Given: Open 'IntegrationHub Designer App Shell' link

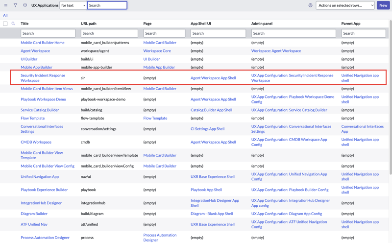Looking at the screenshot, I should (x=215, y=203).
